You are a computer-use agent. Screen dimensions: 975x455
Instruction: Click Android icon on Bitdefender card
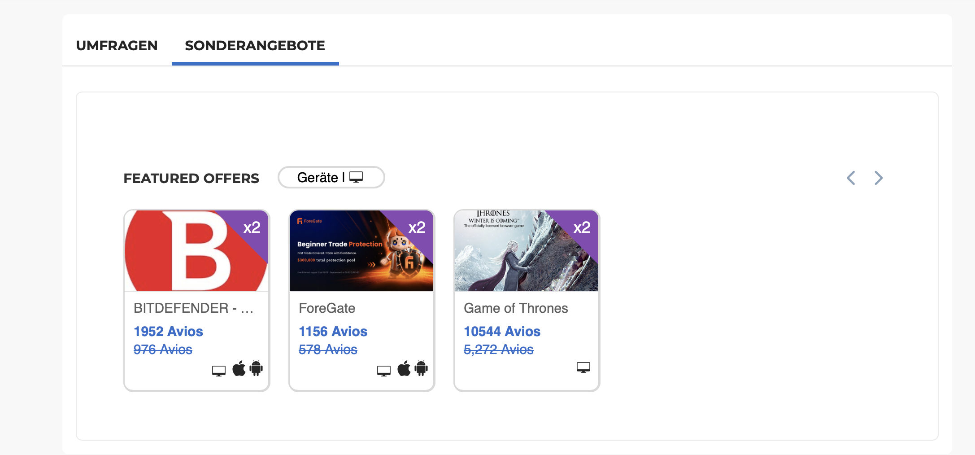tap(256, 368)
